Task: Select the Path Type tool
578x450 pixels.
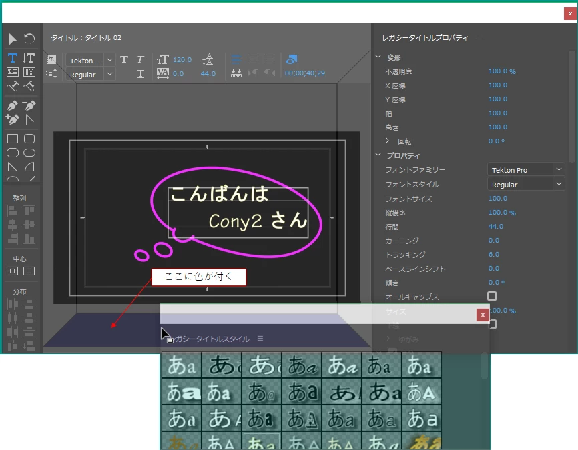Action: coord(12,86)
